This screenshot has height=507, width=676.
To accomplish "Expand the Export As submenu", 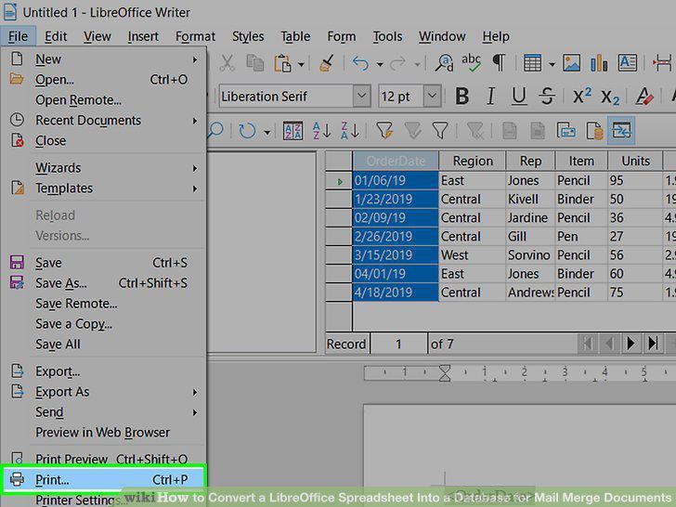I will (x=195, y=392).
